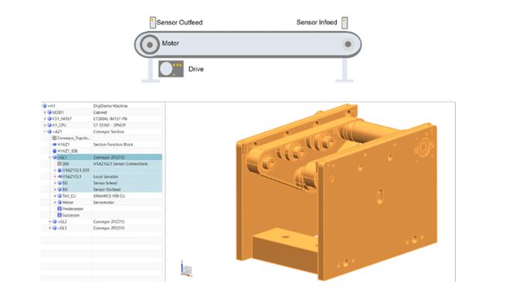522x294 pixels.
Task: Collapse the =AZ1 Conveyor Section node
Action: pos(45,131)
